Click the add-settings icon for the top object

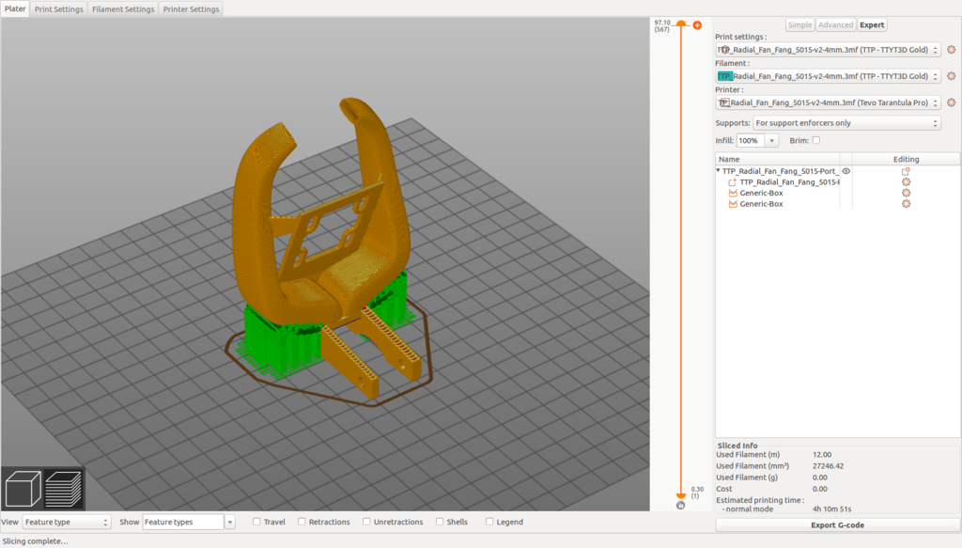[x=906, y=171]
